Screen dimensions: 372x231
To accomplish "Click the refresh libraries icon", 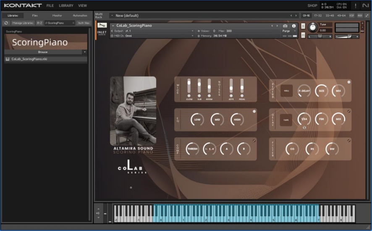I will click(x=6, y=23).
